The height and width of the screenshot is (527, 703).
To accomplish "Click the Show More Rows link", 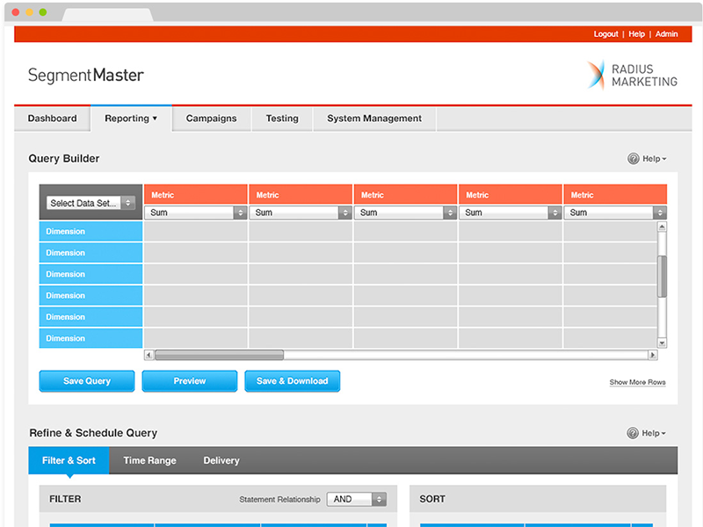I will click(x=637, y=382).
